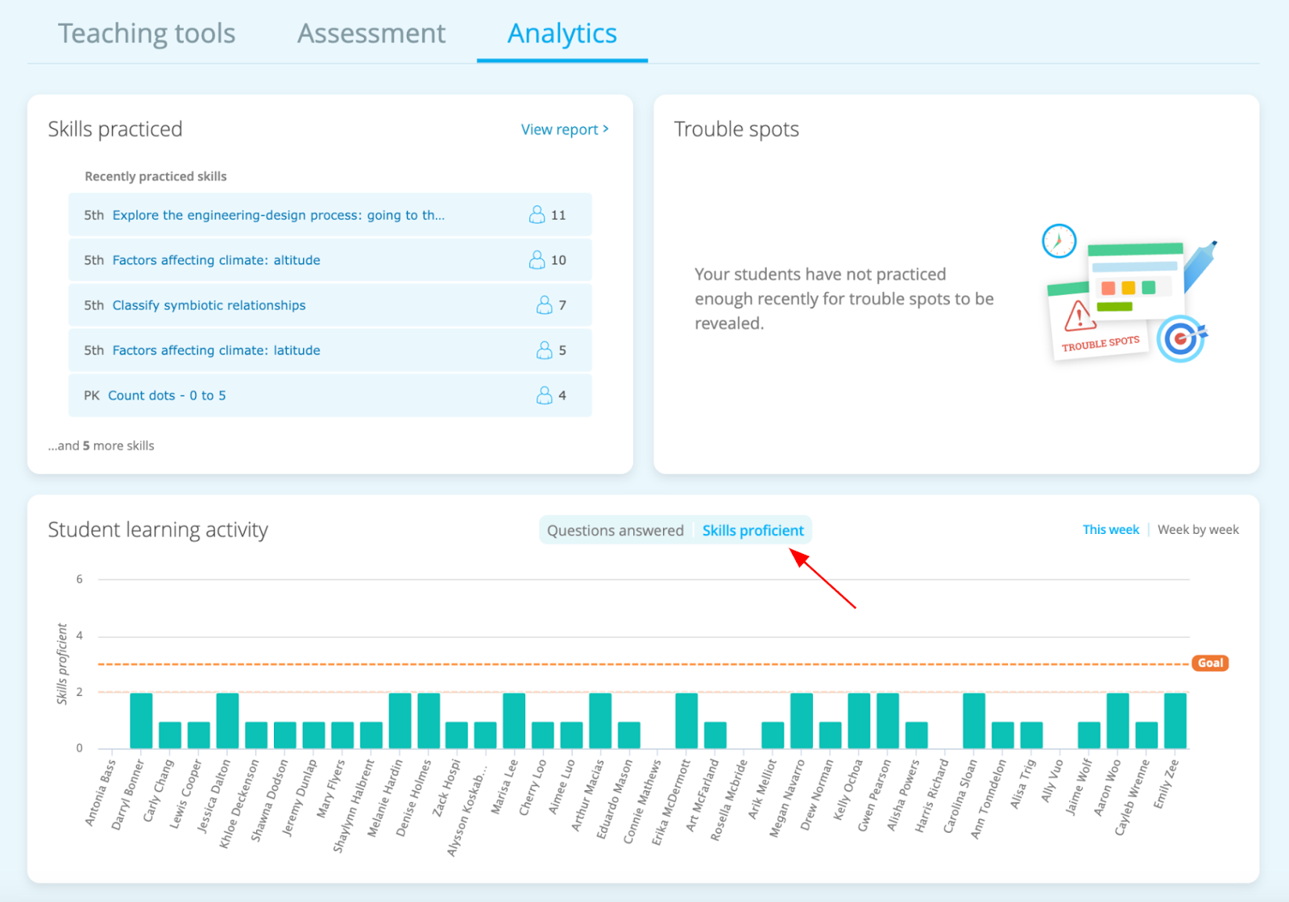Open the Teaching tools tab
Screen dimensions: 1289x902
(x=147, y=34)
